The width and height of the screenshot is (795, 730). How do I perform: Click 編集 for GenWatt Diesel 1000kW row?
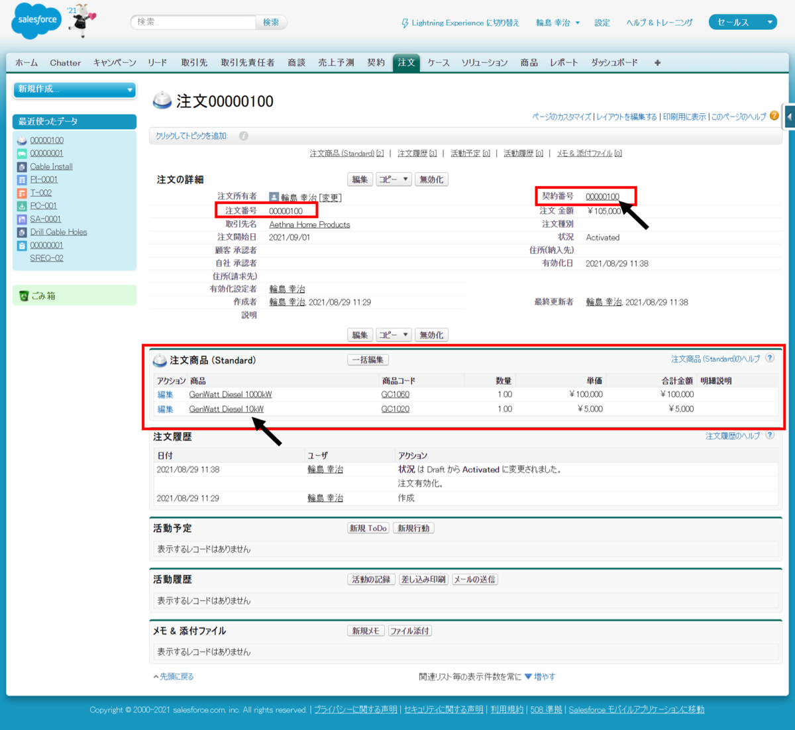(166, 395)
